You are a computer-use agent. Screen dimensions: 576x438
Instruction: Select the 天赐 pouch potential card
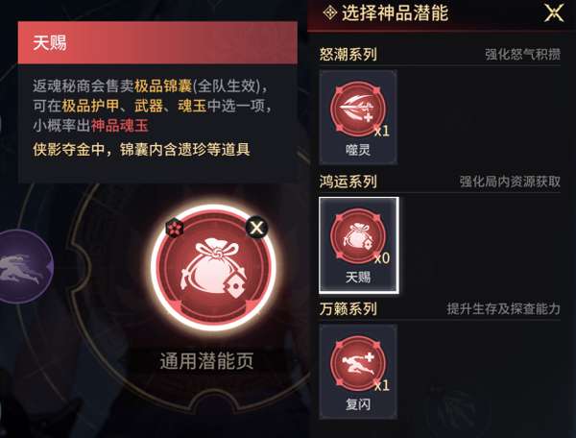click(x=359, y=246)
